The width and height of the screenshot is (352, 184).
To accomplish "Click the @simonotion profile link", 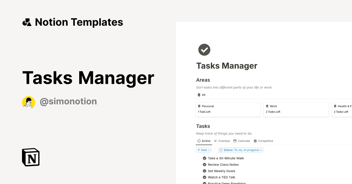I will [68, 101].
